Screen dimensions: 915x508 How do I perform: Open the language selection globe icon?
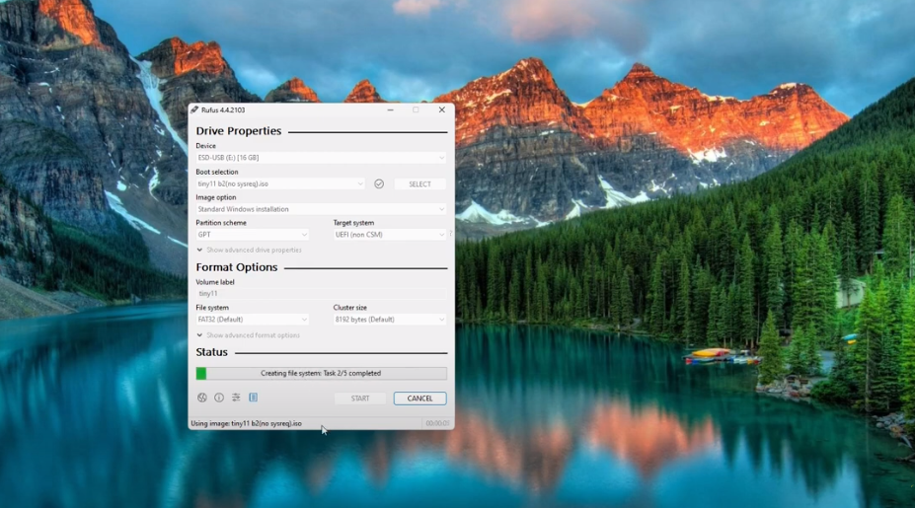pyautogui.click(x=202, y=398)
